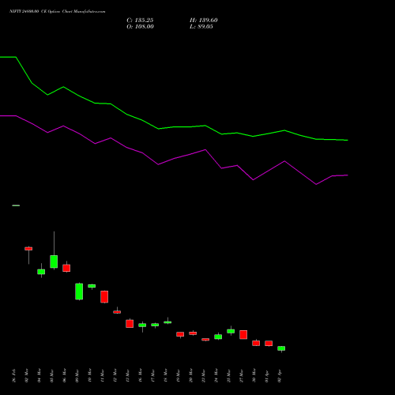Select the last green candle on 02 Apr
The image size is (395, 395).
point(281,348)
